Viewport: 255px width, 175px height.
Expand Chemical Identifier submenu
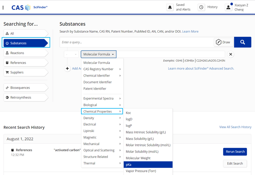pyautogui.click(x=102, y=76)
